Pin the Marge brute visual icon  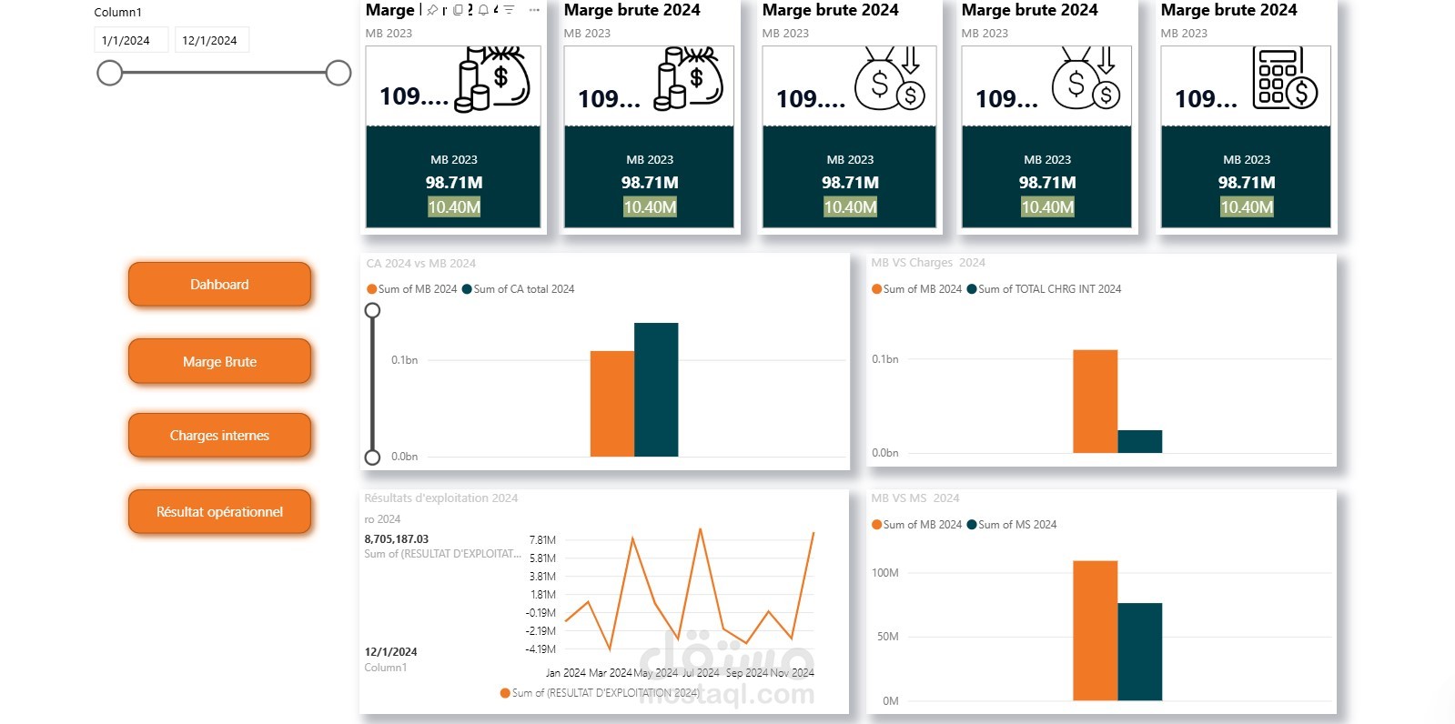click(x=433, y=10)
